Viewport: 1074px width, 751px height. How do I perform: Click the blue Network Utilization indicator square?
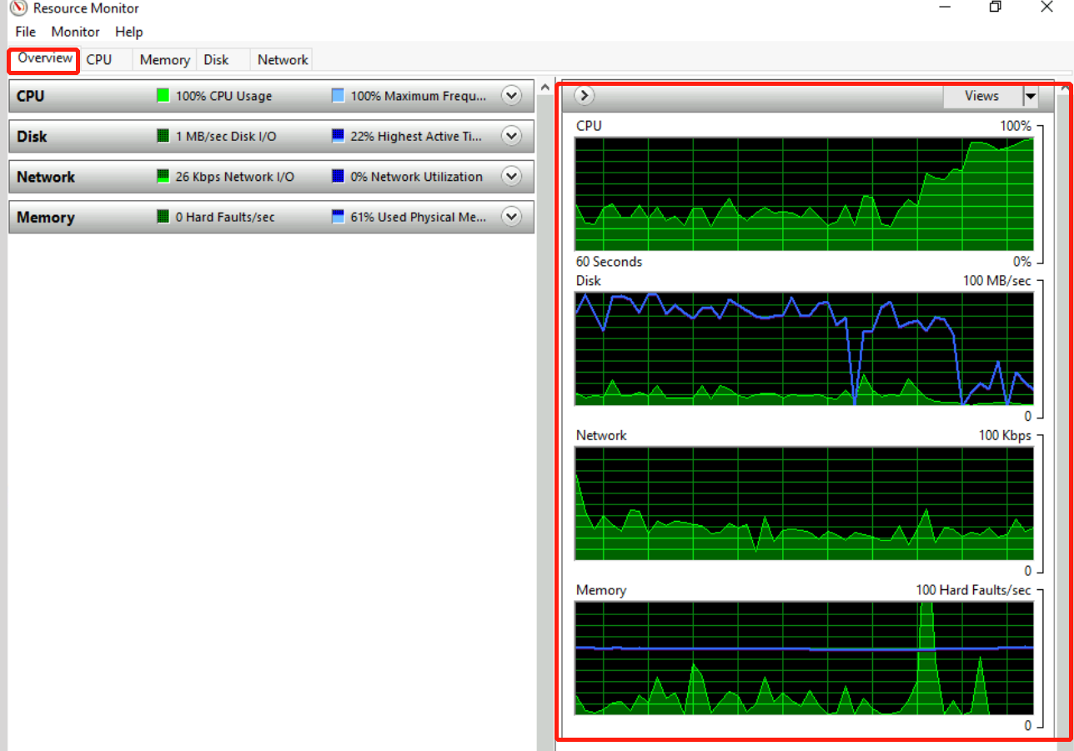338,177
